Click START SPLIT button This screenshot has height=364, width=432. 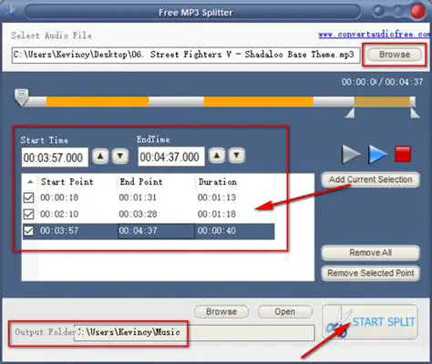[370, 322]
